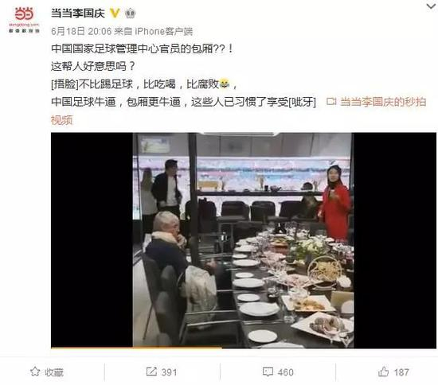This screenshot has width=438, height=385.
Task: Click the 收藏 favorite label
Action: click(x=54, y=372)
